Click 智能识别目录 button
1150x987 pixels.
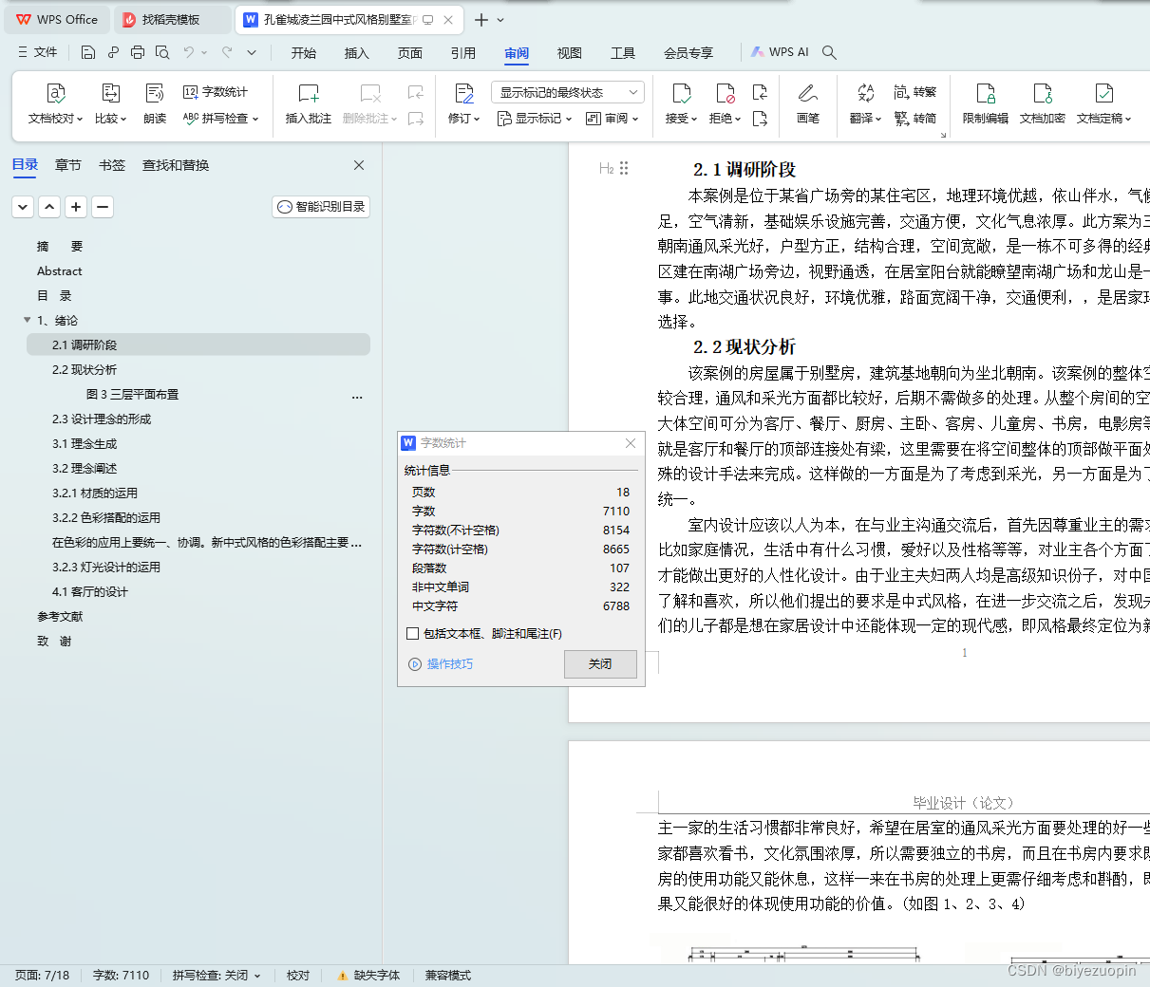tap(321, 206)
